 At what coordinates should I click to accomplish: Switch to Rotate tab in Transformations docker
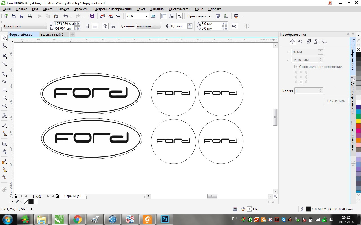point(301,42)
